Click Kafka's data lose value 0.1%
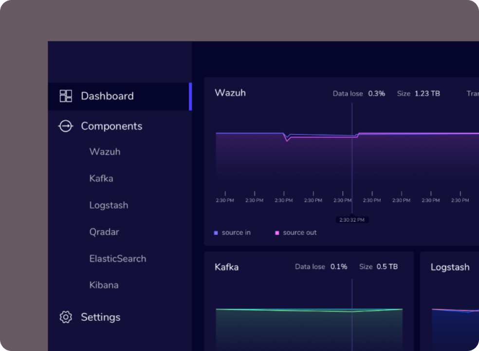479x351 pixels. 339,267
